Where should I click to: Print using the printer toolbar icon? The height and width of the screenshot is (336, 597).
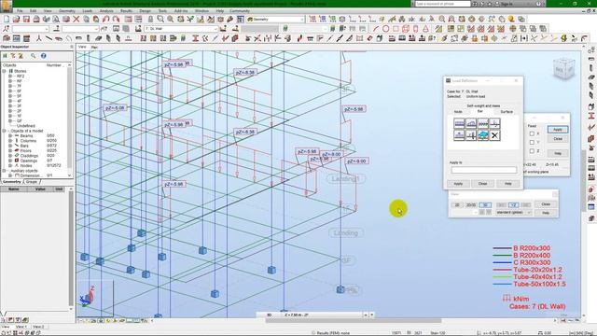pyautogui.click(x=36, y=19)
